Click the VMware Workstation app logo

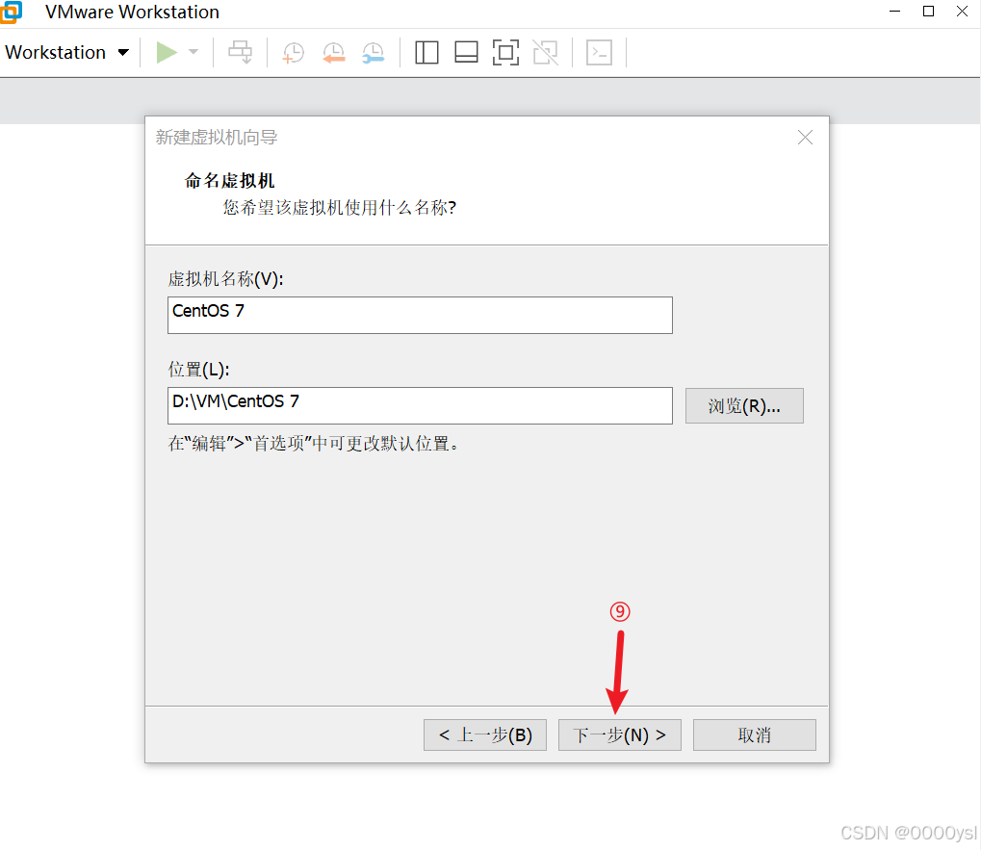click(x=11, y=12)
